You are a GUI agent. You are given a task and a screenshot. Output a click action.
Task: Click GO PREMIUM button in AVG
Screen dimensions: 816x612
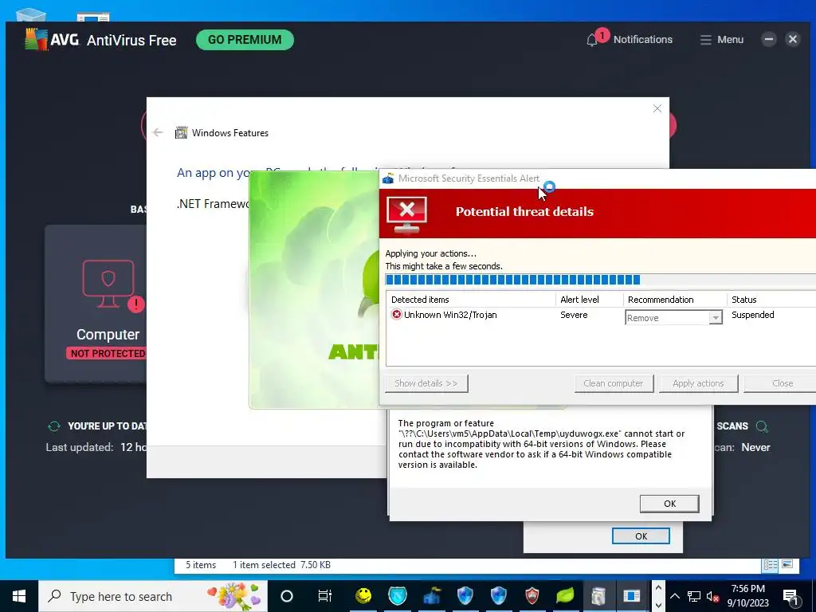click(x=245, y=40)
